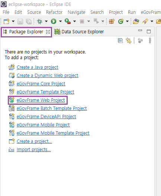Image resolution: width=161 pixels, height=196 pixels.
Task: Click Create a project... link
Action: pyautogui.click(x=34, y=141)
